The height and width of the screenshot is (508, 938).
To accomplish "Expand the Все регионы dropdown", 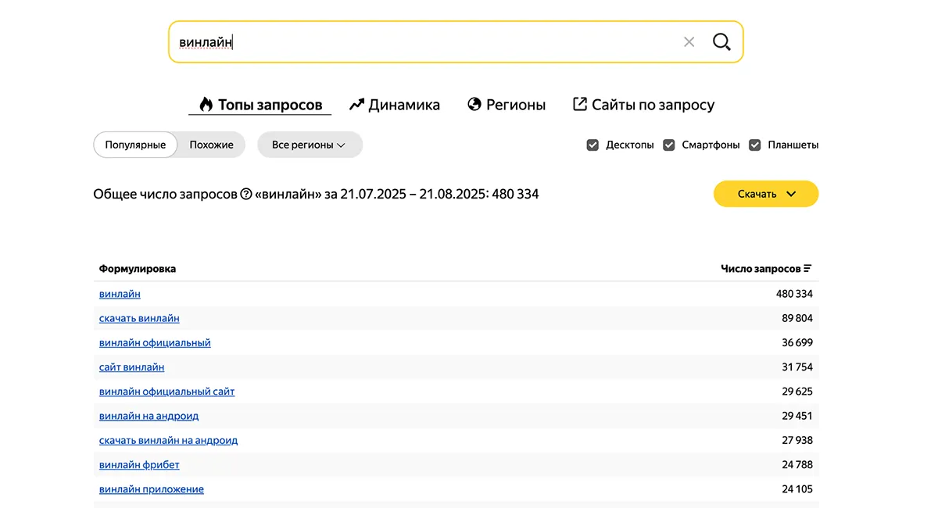I will (310, 145).
